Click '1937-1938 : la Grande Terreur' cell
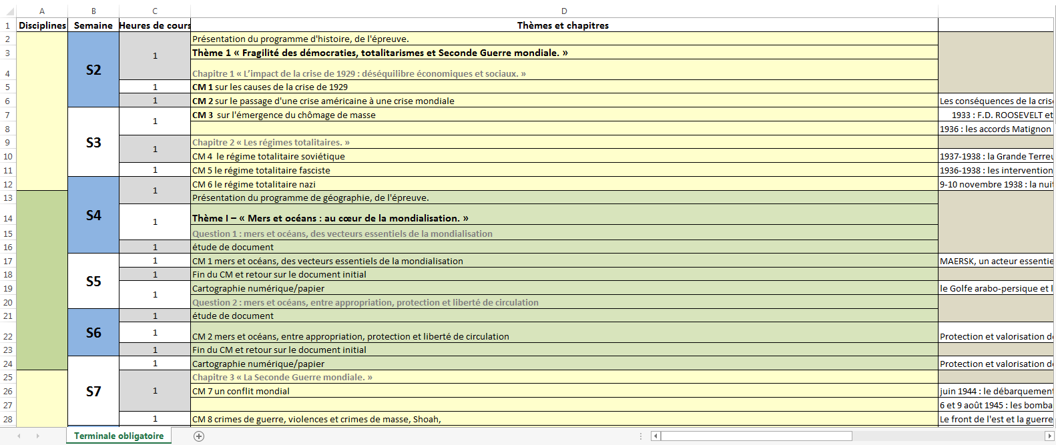The image size is (1056, 445). pyautogui.click(x=996, y=156)
